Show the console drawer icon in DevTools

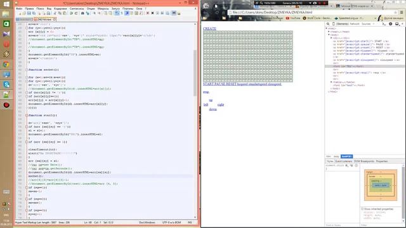(x=384, y=24)
